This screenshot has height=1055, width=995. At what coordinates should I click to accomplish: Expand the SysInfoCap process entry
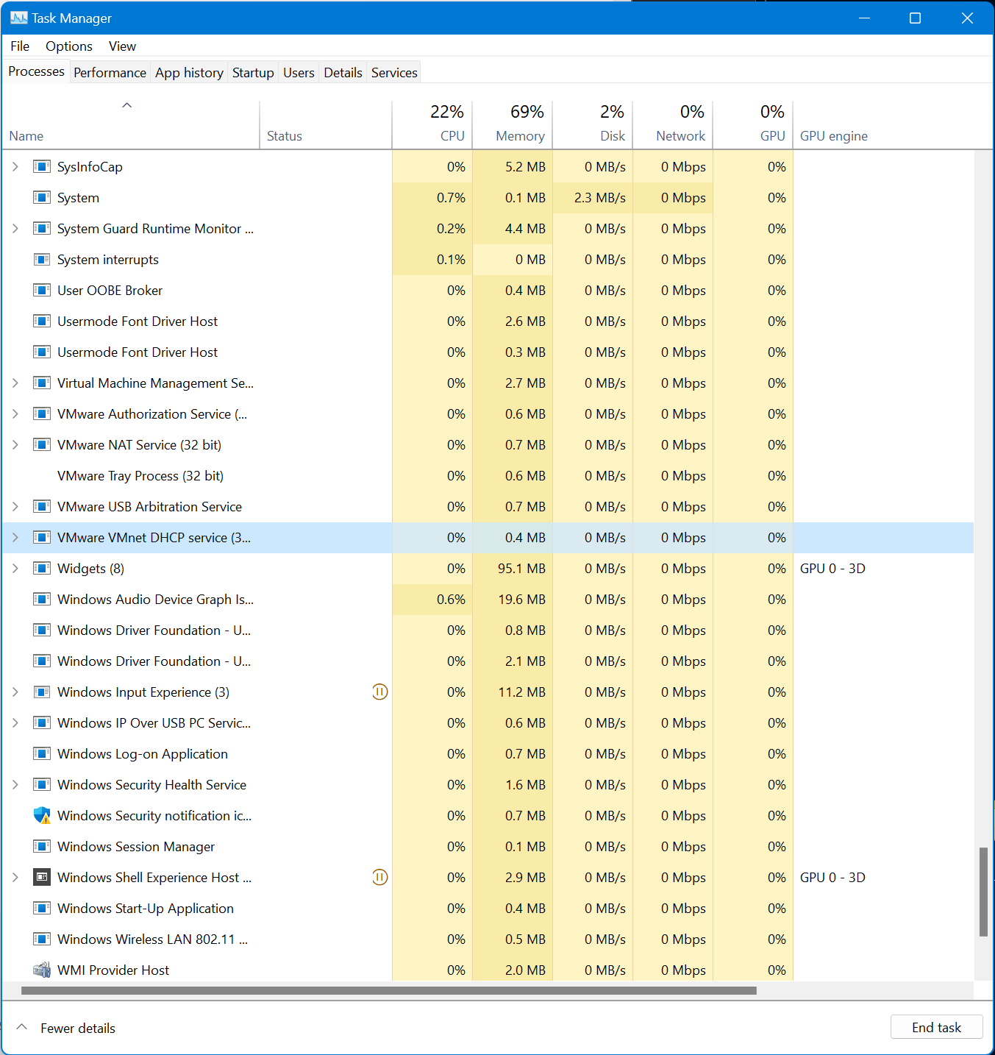pyautogui.click(x=15, y=166)
